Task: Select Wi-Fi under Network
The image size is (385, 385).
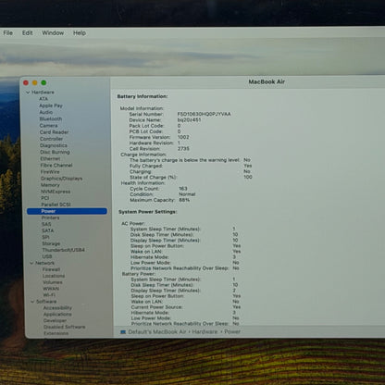Action: 49,295
